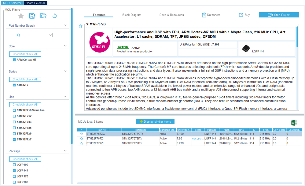Check the STM32F7x2 line filter
The width and height of the screenshot is (305, 186).
tap(14, 116)
